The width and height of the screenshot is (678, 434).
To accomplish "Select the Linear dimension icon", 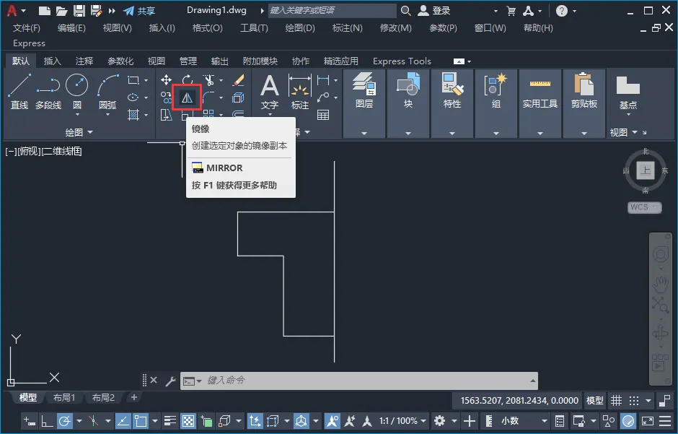I will point(323,80).
